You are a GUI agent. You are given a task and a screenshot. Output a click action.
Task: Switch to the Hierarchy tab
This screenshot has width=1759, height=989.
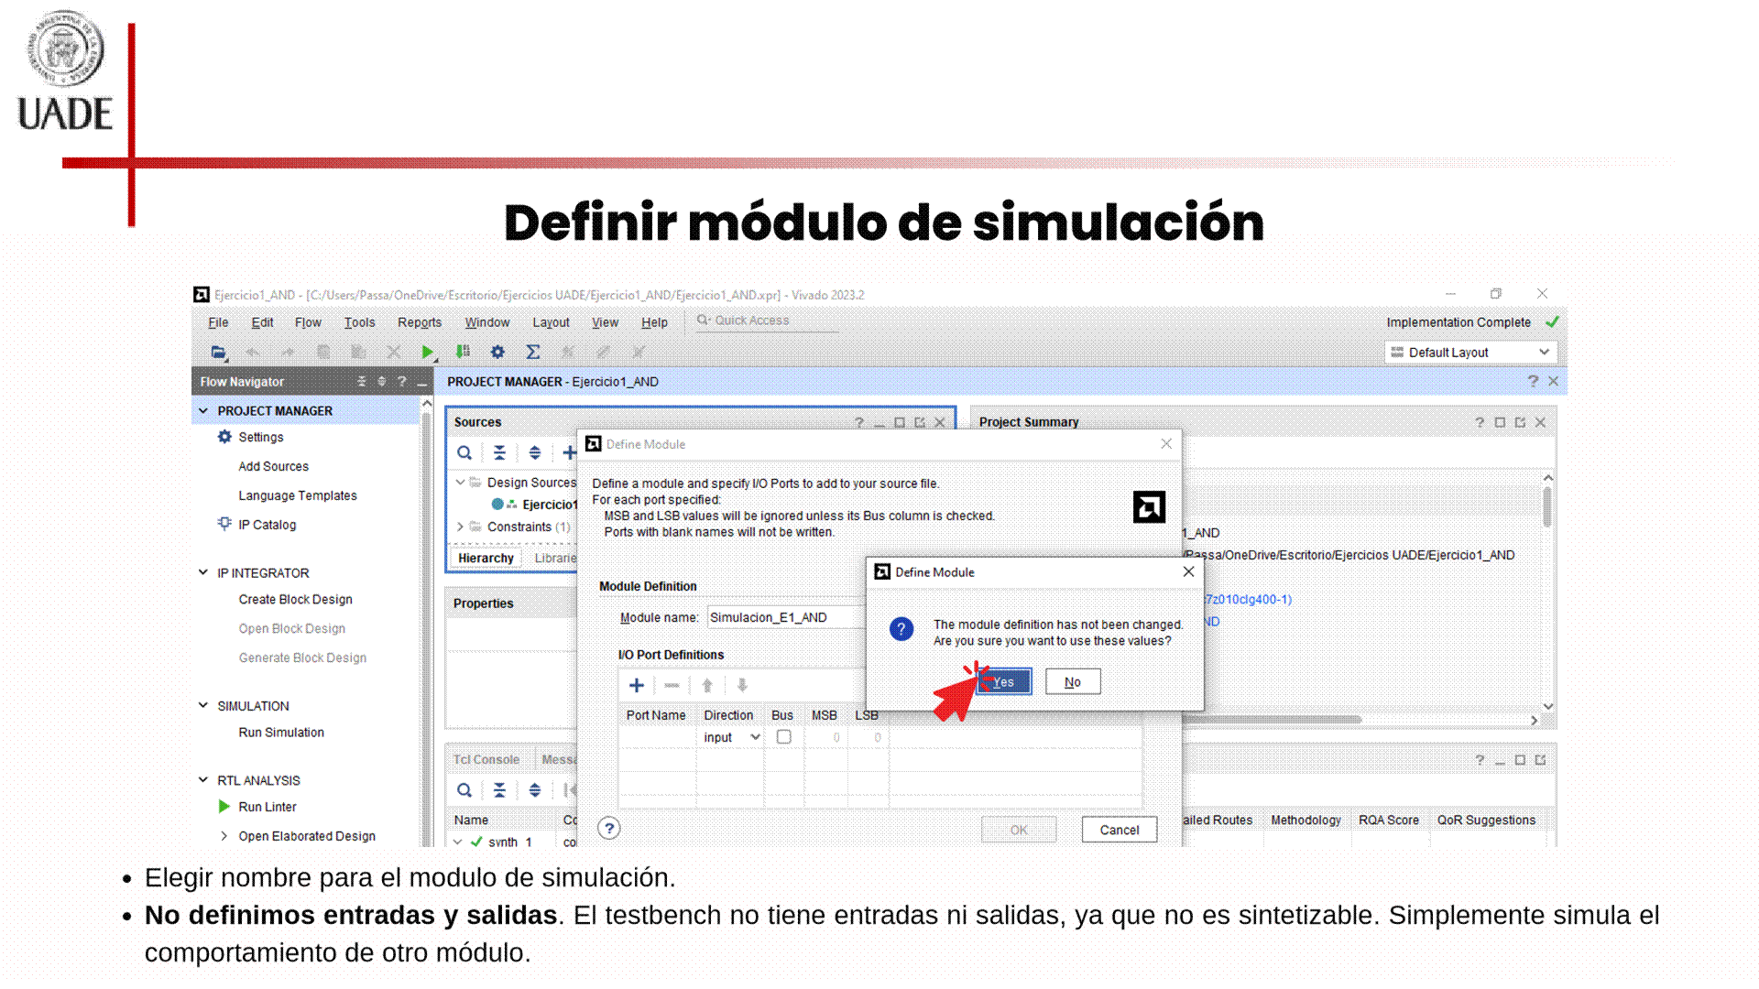(486, 558)
